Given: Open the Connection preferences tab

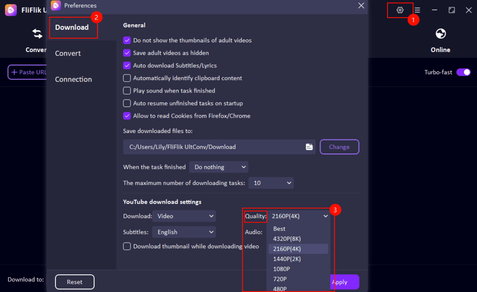Looking at the screenshot, I should (x=73, y=79).
